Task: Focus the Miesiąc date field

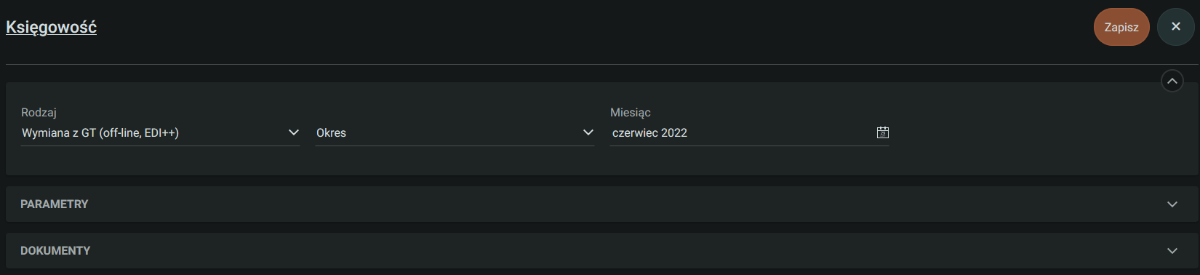Action: tap(749, 133)
